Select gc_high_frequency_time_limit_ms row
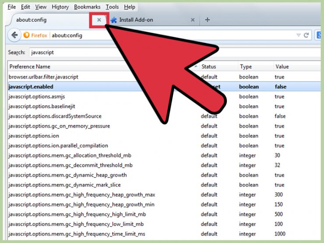 tap(164, 234)
